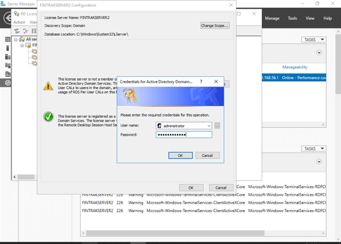Collapse the upper section chevron button
341x244 pixels.
(x=318, y=53)
